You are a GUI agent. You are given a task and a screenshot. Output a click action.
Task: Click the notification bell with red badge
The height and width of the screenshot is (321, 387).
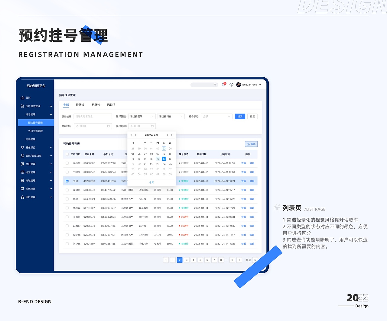tap(223, 85)
